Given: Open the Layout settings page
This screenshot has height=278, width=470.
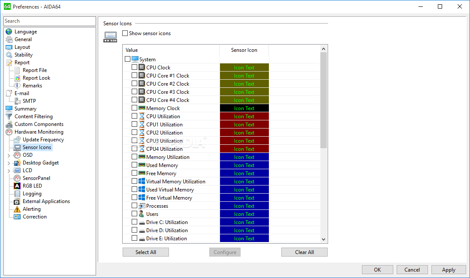Looking at the screenshot, I should click(x=22, y=47).
